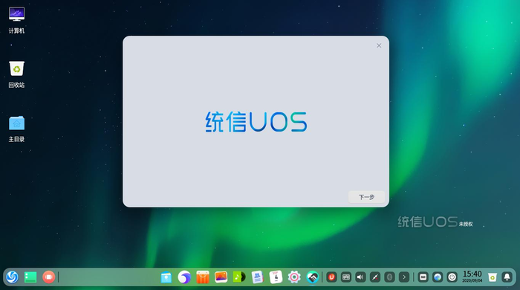Screen dimensions: 520x290
Task: Open the 计算机 desktop icon
Action: [16, 20]
